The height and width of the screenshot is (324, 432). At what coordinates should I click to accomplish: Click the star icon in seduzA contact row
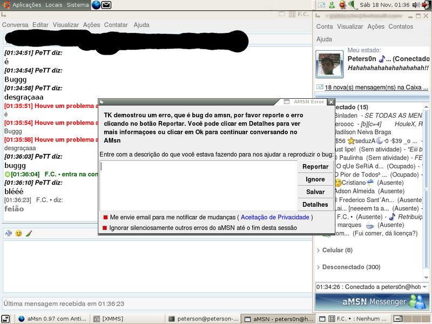(351, 141)
